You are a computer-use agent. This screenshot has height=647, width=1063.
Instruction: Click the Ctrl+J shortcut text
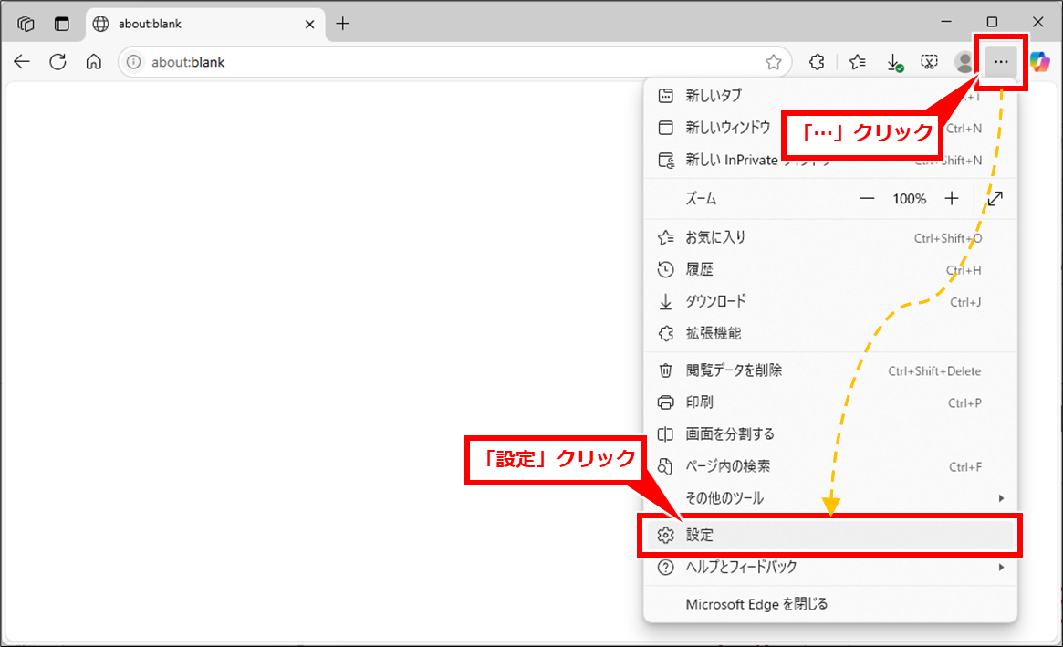[965, 302]
